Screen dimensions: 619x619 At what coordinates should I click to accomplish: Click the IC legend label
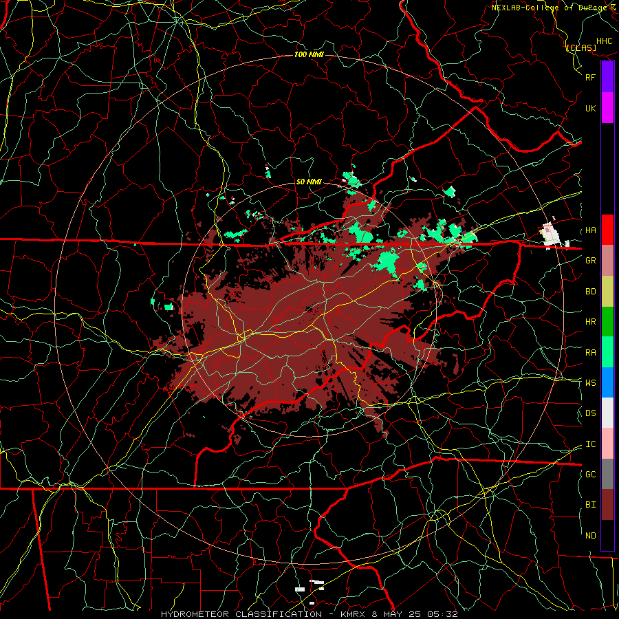pyautogui.click(x=590, y=444)
